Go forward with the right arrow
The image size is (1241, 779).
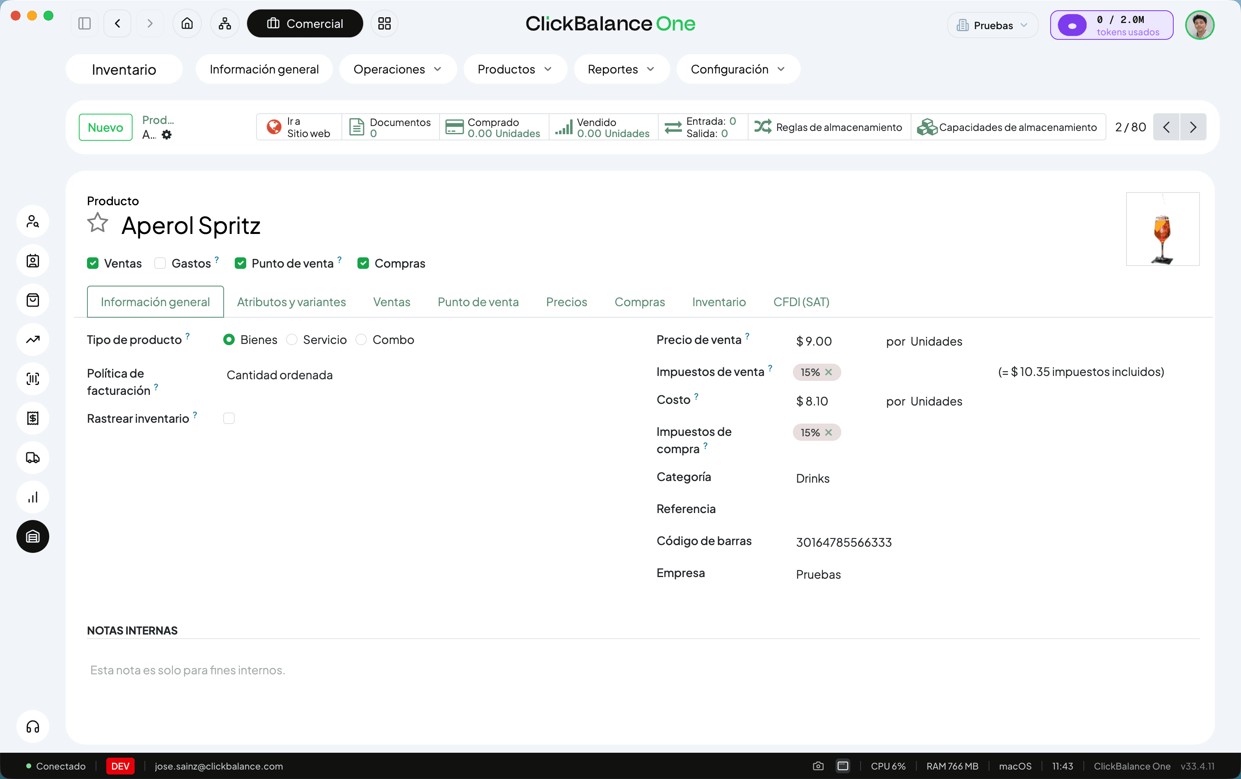150,24
